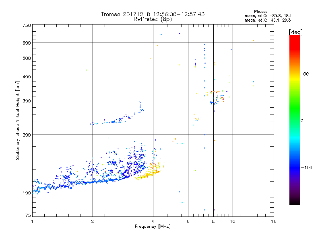Click the '2' x-axis tick label
The width and height of the screenshot is (322, 241).
point(93,221)
